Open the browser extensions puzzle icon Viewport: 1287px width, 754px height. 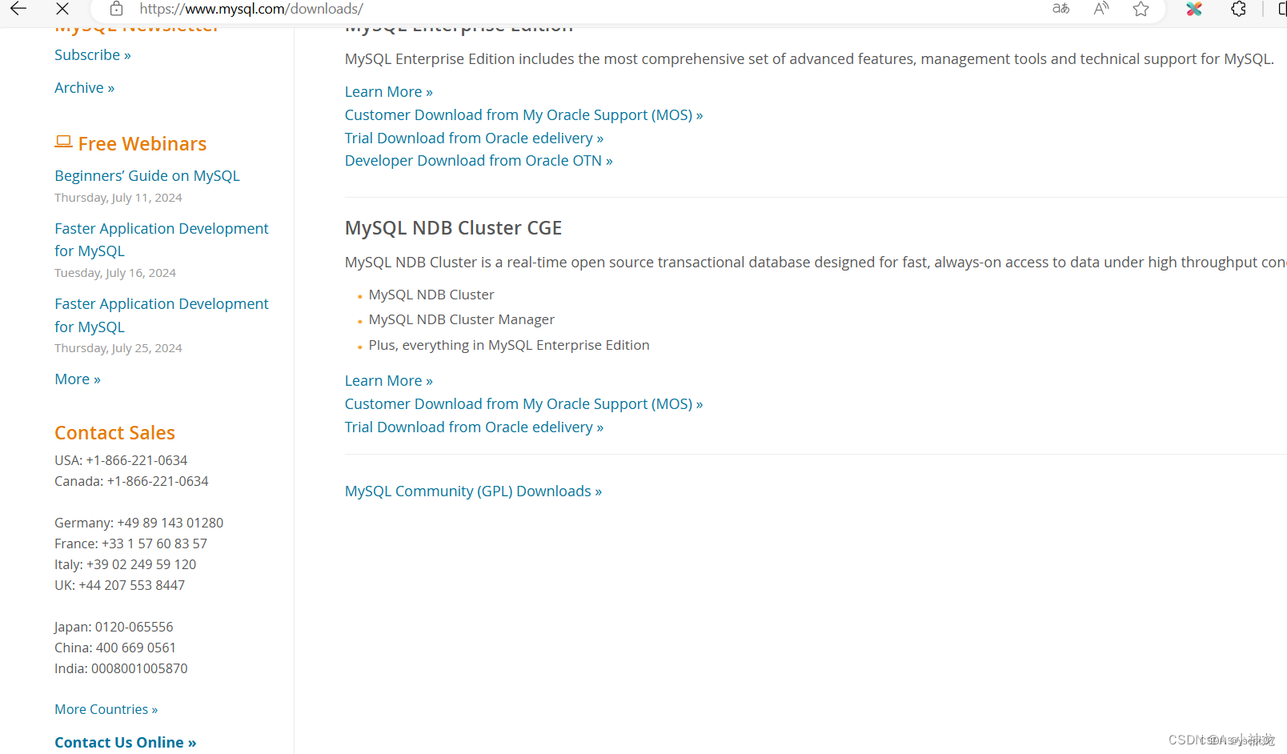(x=1238, y=9)
